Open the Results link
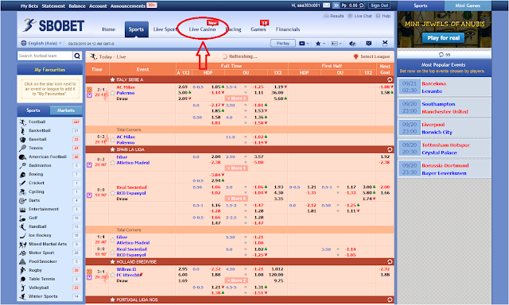 (x=334, y=16)
